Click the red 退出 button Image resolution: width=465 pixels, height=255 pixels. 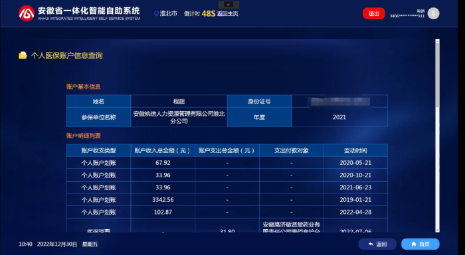pos(373,13)
